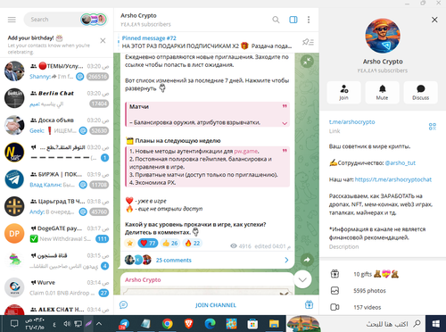Screen dimensions: 446x332
Task: Toggle the heart 77 reaction
Action: [x=148, y=243]
